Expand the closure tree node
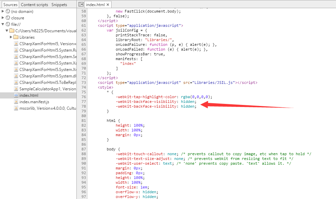 point(3,18)
